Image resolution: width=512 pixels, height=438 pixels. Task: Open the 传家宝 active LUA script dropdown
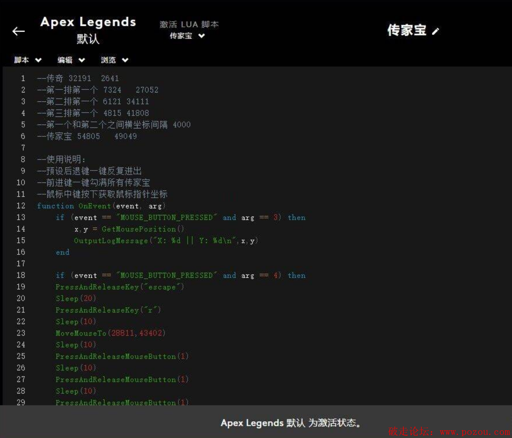pyautogui.click(x=187, y=36)
